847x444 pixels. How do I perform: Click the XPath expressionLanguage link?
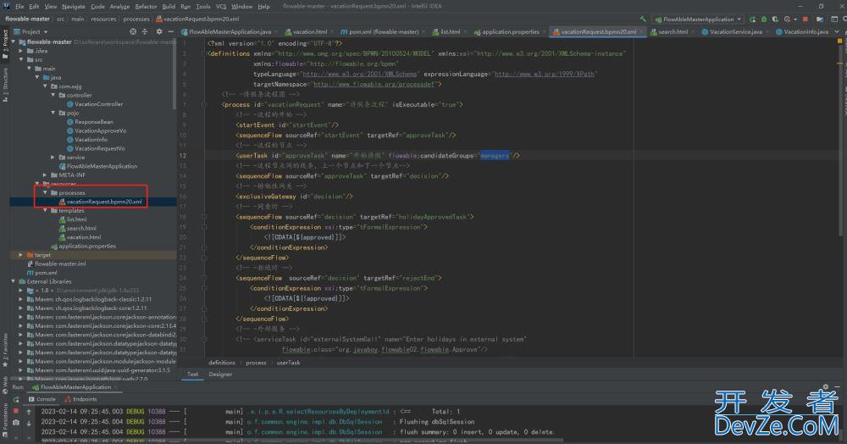point(545,74)
